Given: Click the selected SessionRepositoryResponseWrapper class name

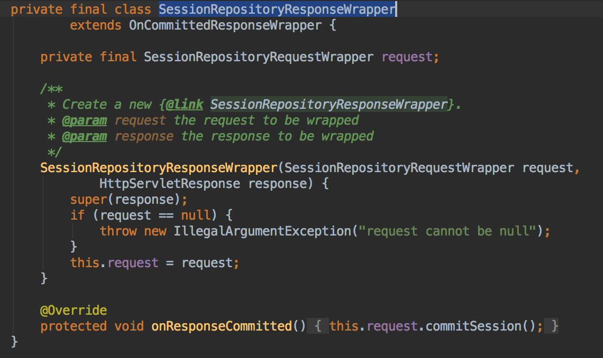Looking at the screenshot, I should (x=277, y=9).
